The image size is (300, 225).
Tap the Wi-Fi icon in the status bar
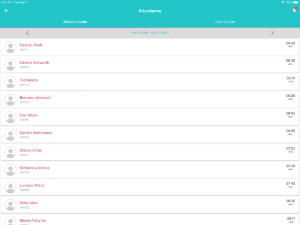(x=283, y=3)
